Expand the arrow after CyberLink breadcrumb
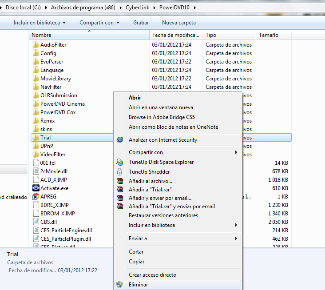Screen dimensions: 325x290 [154, 8]
